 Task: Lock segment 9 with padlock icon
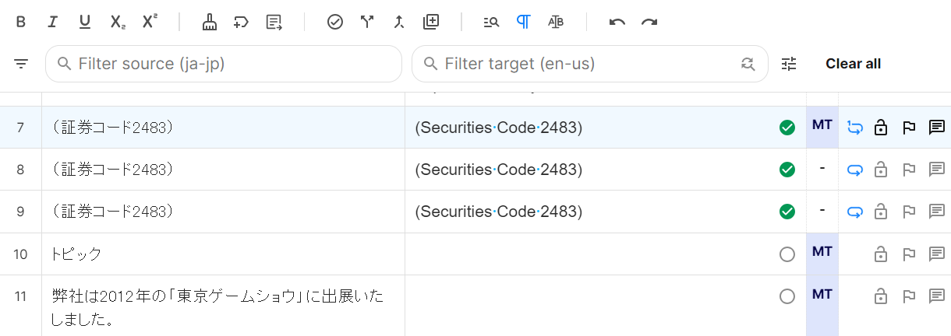click(881, 212)
